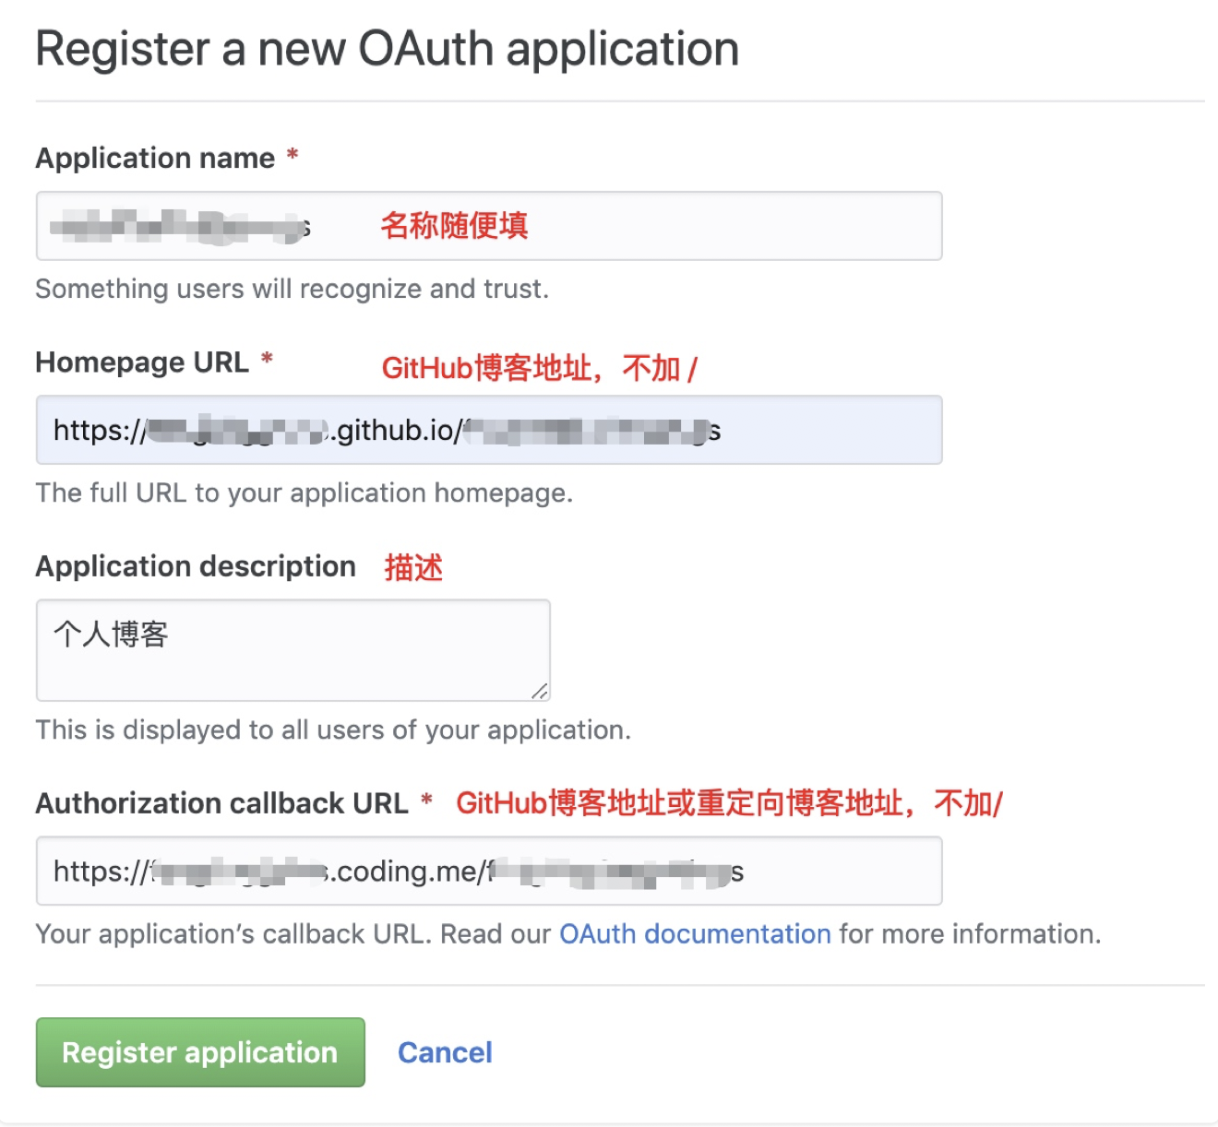
Task: Click the blurred homepage URL text
Action: tap(388, 430)
